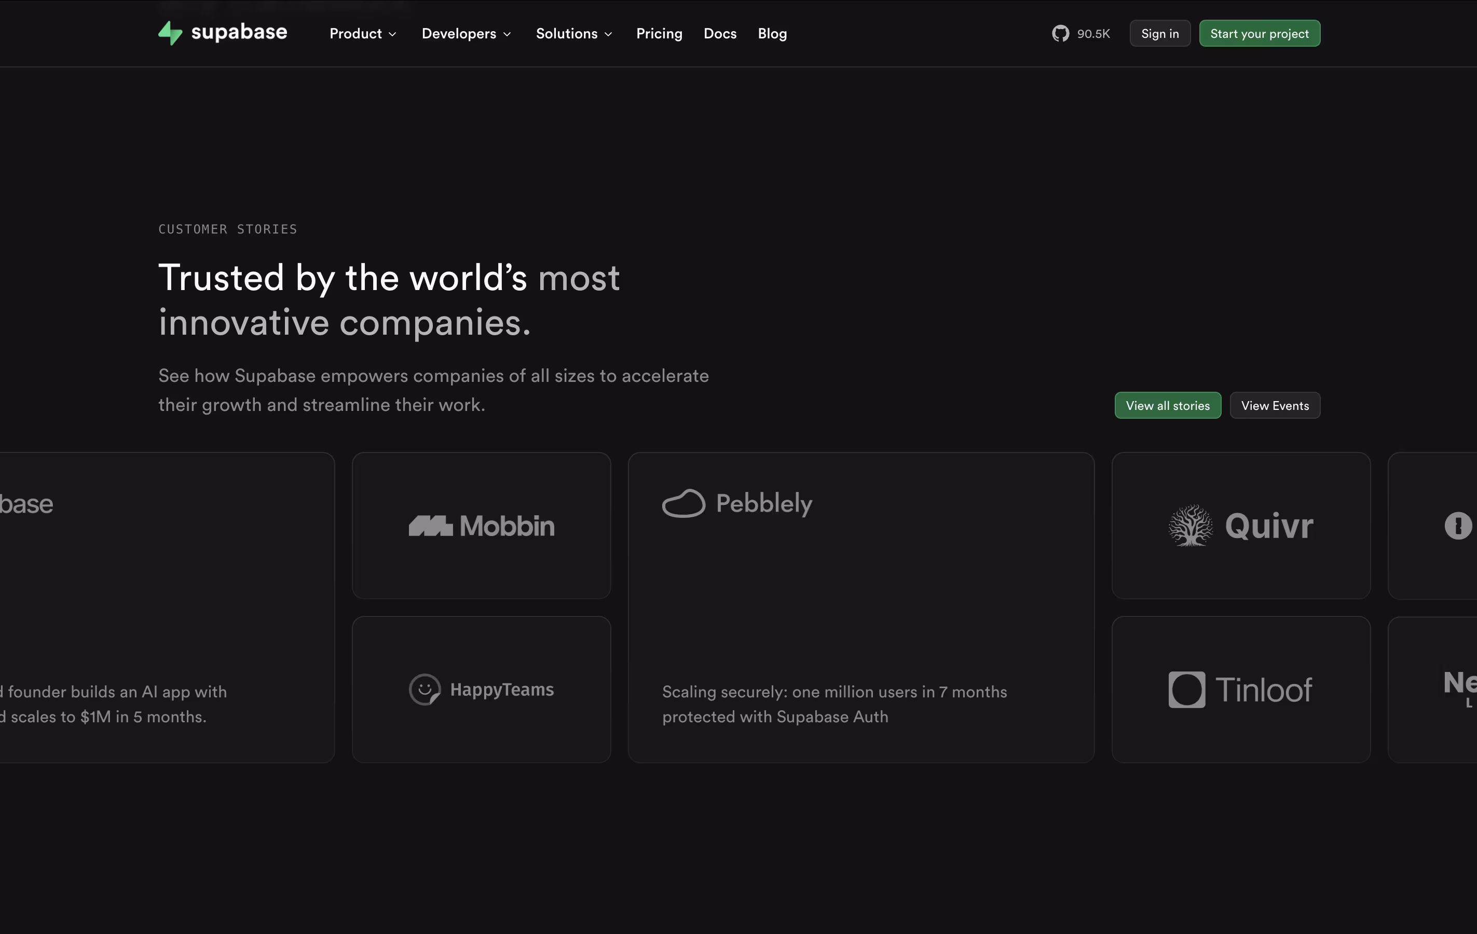
Task: Expand the Product dropdown menu
Action: [x=362, y=34]
